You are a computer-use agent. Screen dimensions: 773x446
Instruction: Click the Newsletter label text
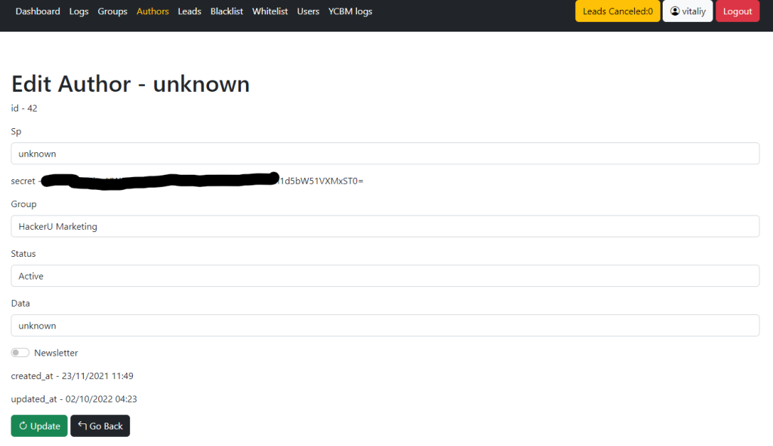coord(56,353)
